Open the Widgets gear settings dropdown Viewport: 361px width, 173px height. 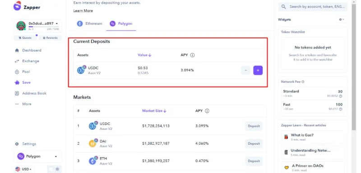tap(341, 19)
